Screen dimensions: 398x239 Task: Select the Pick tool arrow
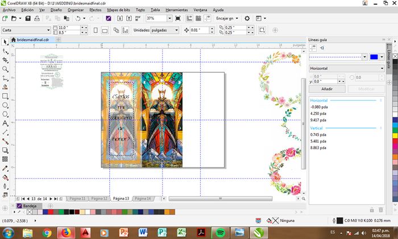(5, 42)
